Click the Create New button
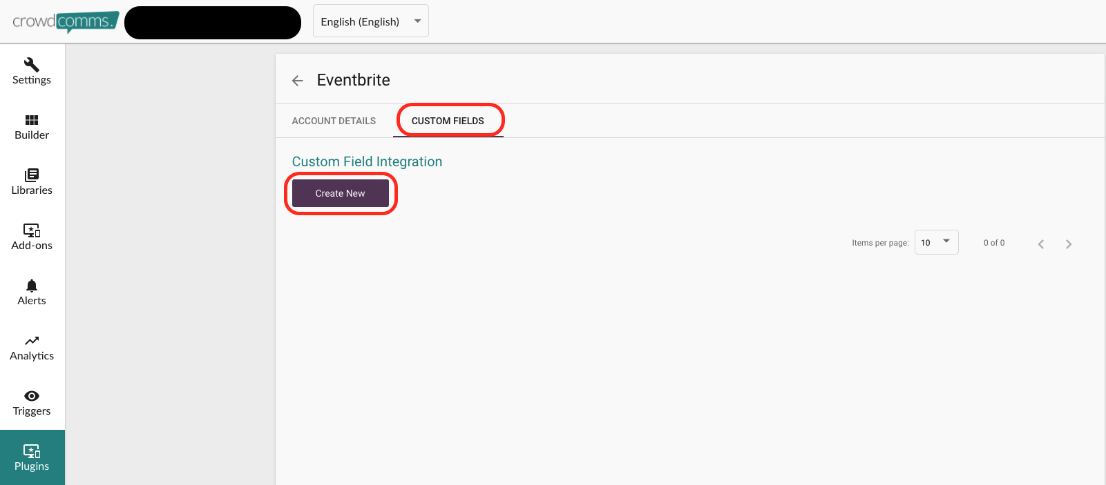 click(341, 193)
